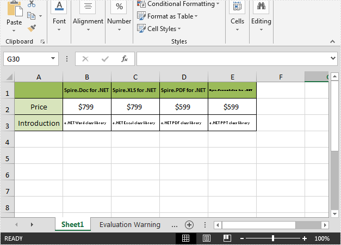The image size is (341, 245).
Task: Open the Copy options dropdown arrow
Action: coord(40,16)
